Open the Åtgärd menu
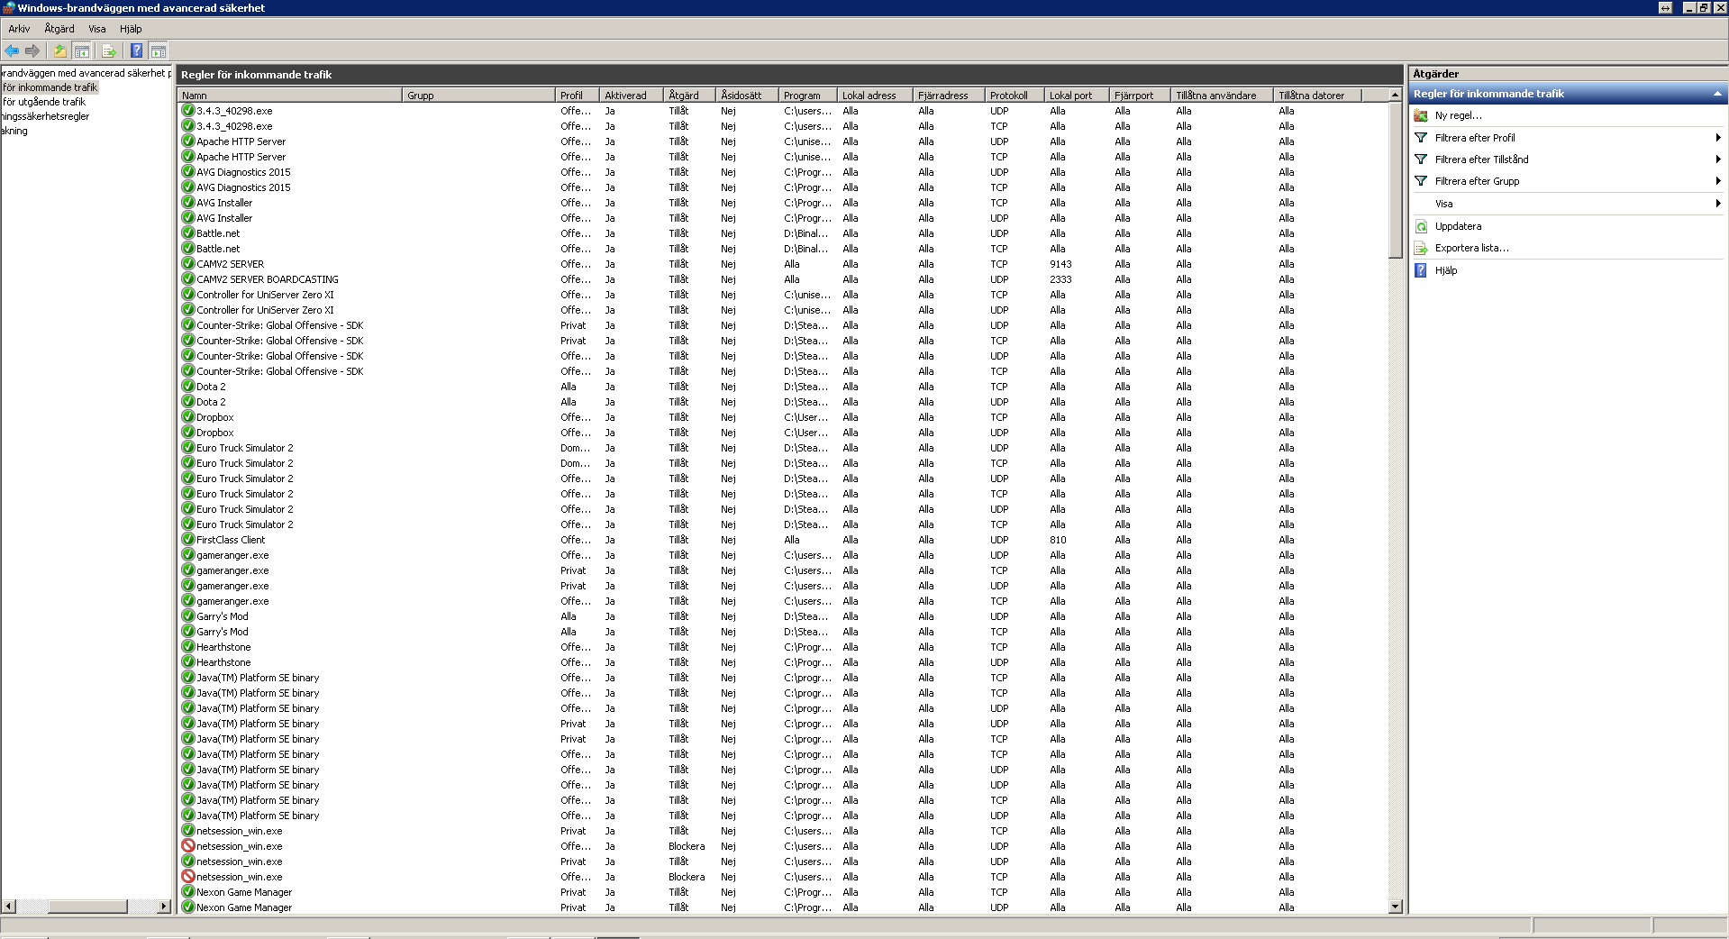Image resolution: width=1729 pixels, height=939 pixels. [59, 29]
